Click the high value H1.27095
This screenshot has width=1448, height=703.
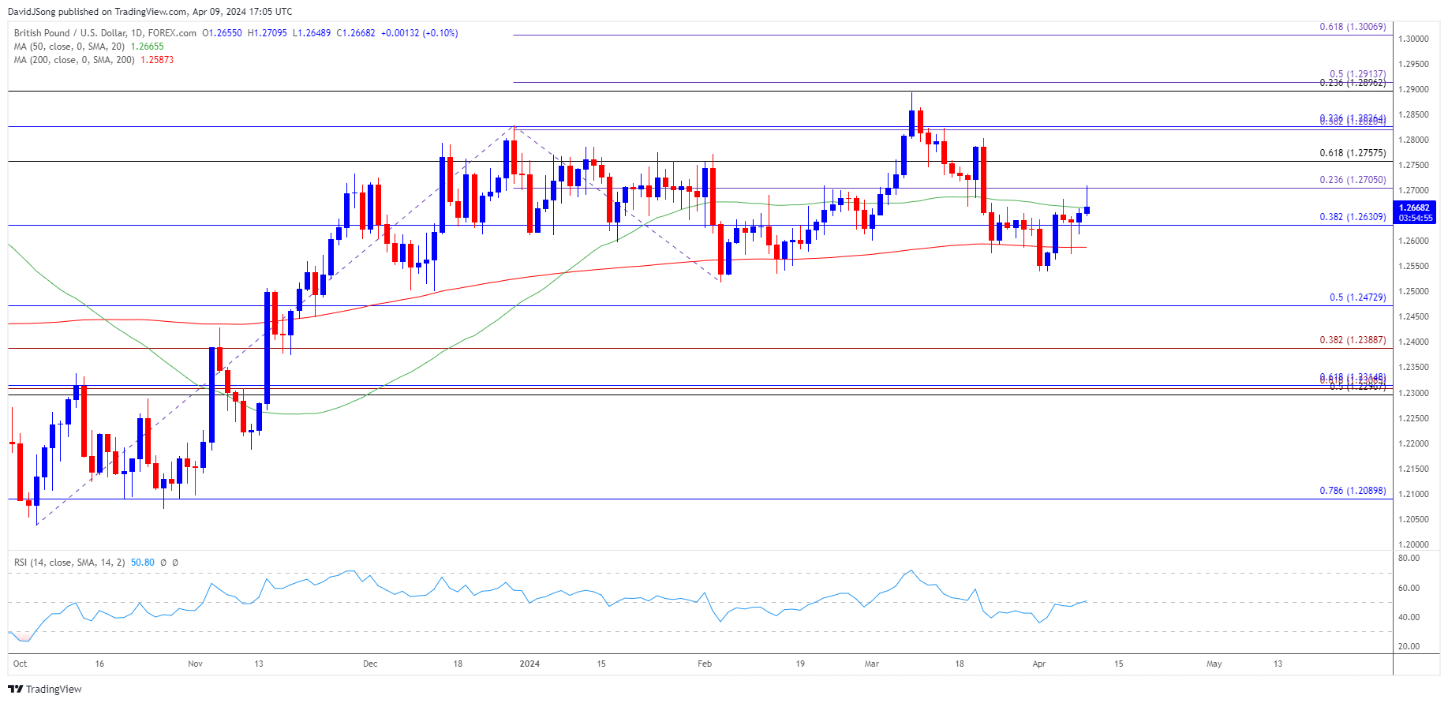(x=268, y=33)
